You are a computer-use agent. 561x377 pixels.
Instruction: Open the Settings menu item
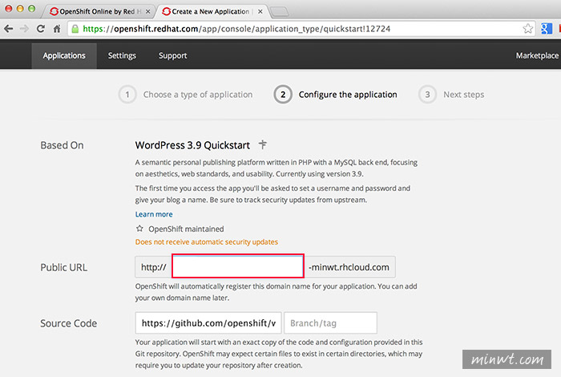pyautogui.click(x=122, y=55)
